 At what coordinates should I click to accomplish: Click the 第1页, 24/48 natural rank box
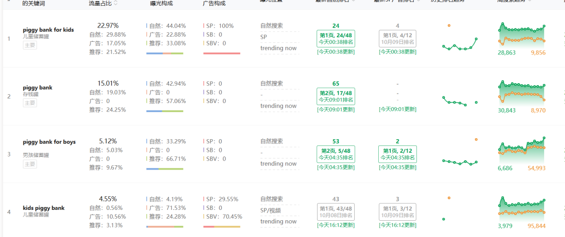(x=336, y=38)
